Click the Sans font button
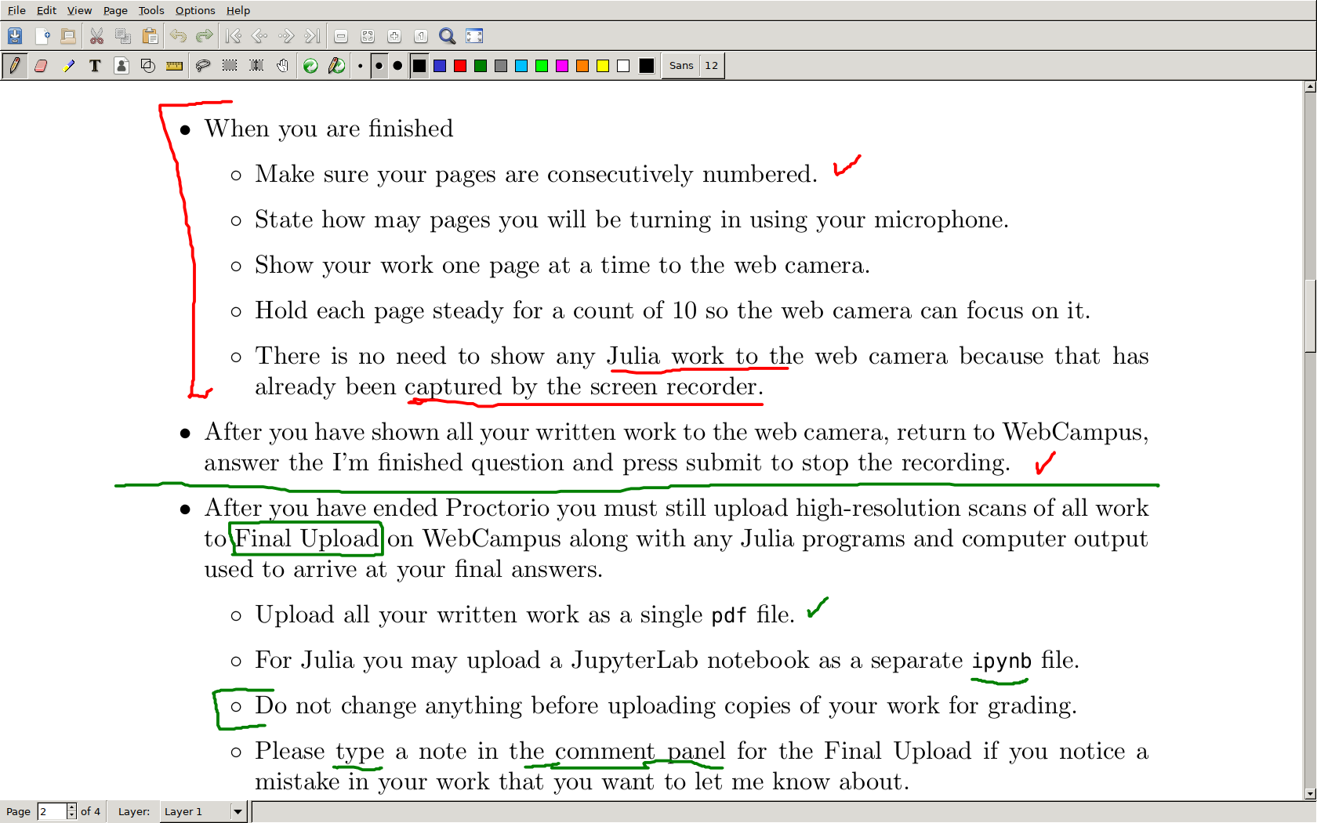Screen dimensions: 1317x823 click(680, 66)
